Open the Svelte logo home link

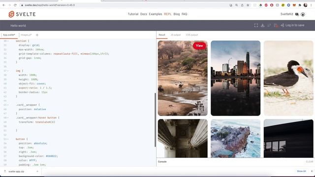pyautogui.click(x=22, y=14)
